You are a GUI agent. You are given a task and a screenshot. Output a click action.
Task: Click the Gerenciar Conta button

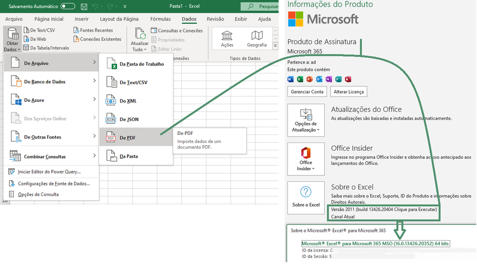307,91
